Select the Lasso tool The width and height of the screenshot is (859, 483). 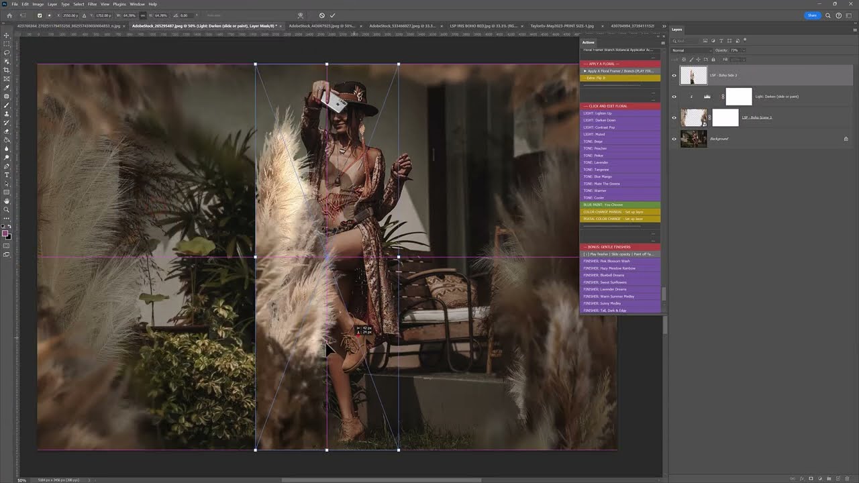pos(7,52)
